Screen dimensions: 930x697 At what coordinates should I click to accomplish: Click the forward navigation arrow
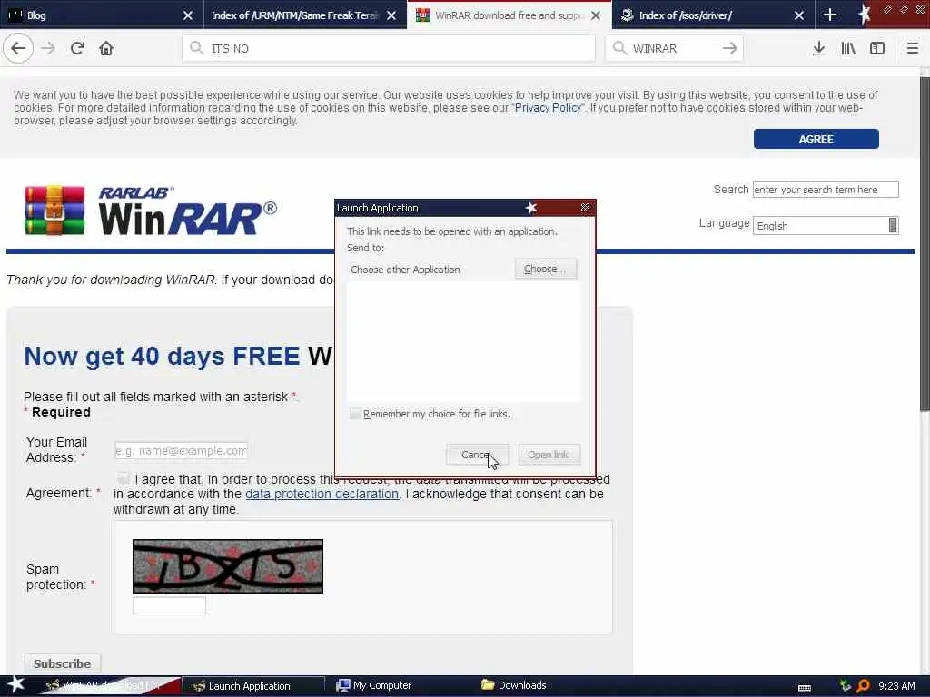(48, 49)
